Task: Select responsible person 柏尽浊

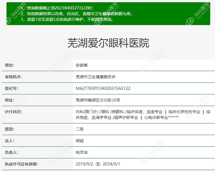Action: pyautogui.click(x=82, y=152)
